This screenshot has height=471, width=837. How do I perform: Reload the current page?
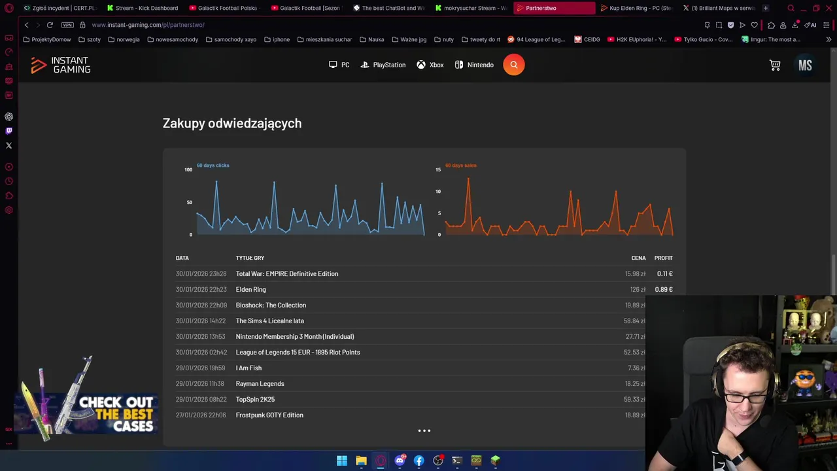click(x=50, y=25)
